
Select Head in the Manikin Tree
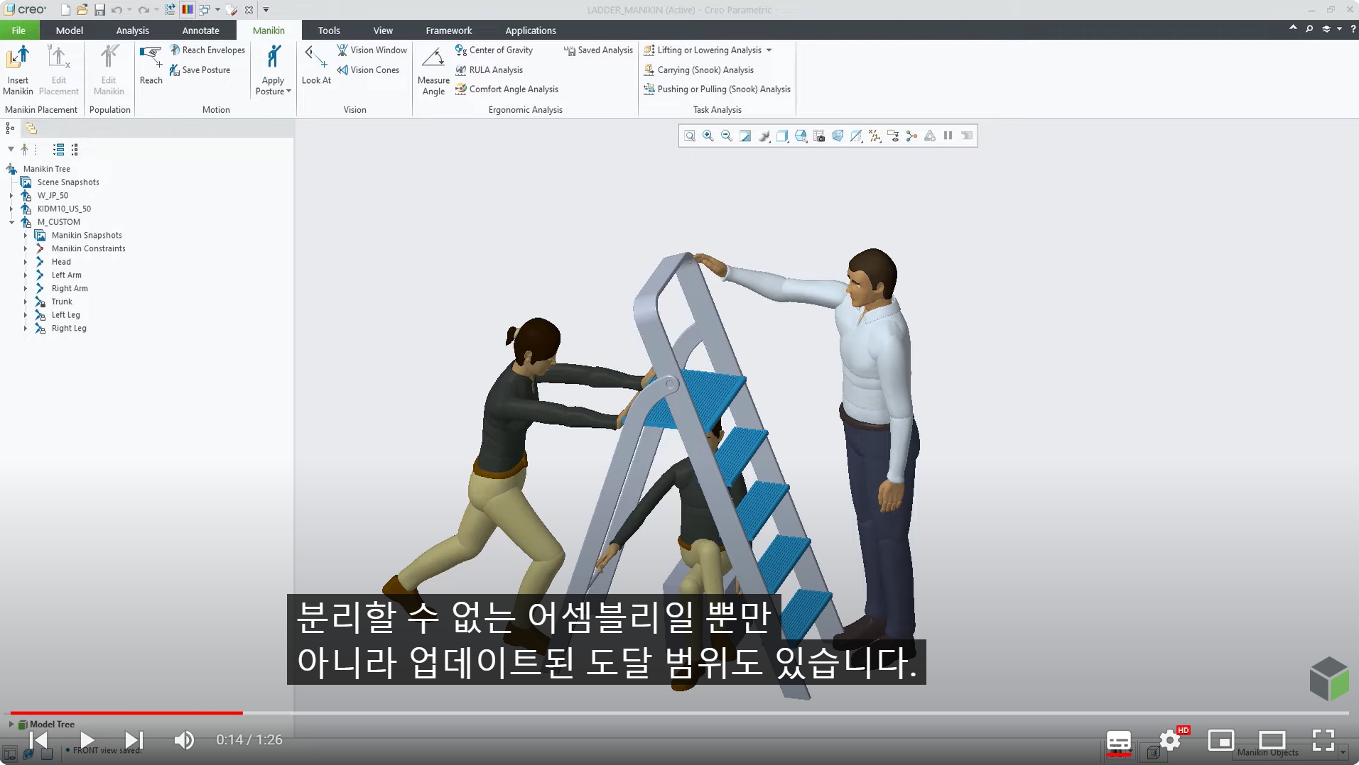tap(61, 262)
